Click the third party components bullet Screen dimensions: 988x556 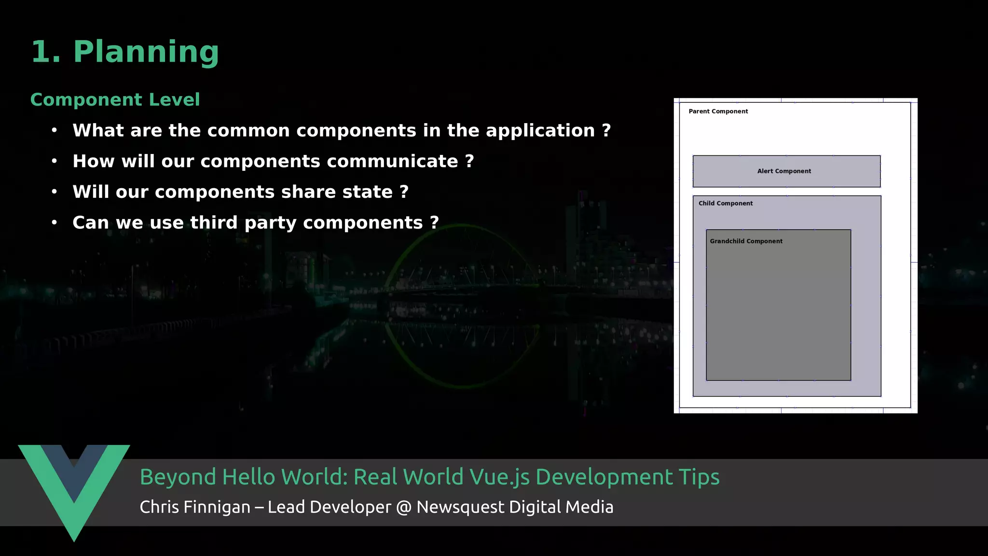(256, 222)
